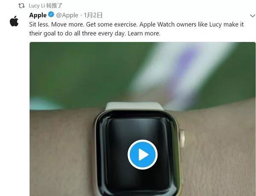This screenshot has width=256, height=196.
Task: Open the @Apple handle
Action: coord(67,15)
